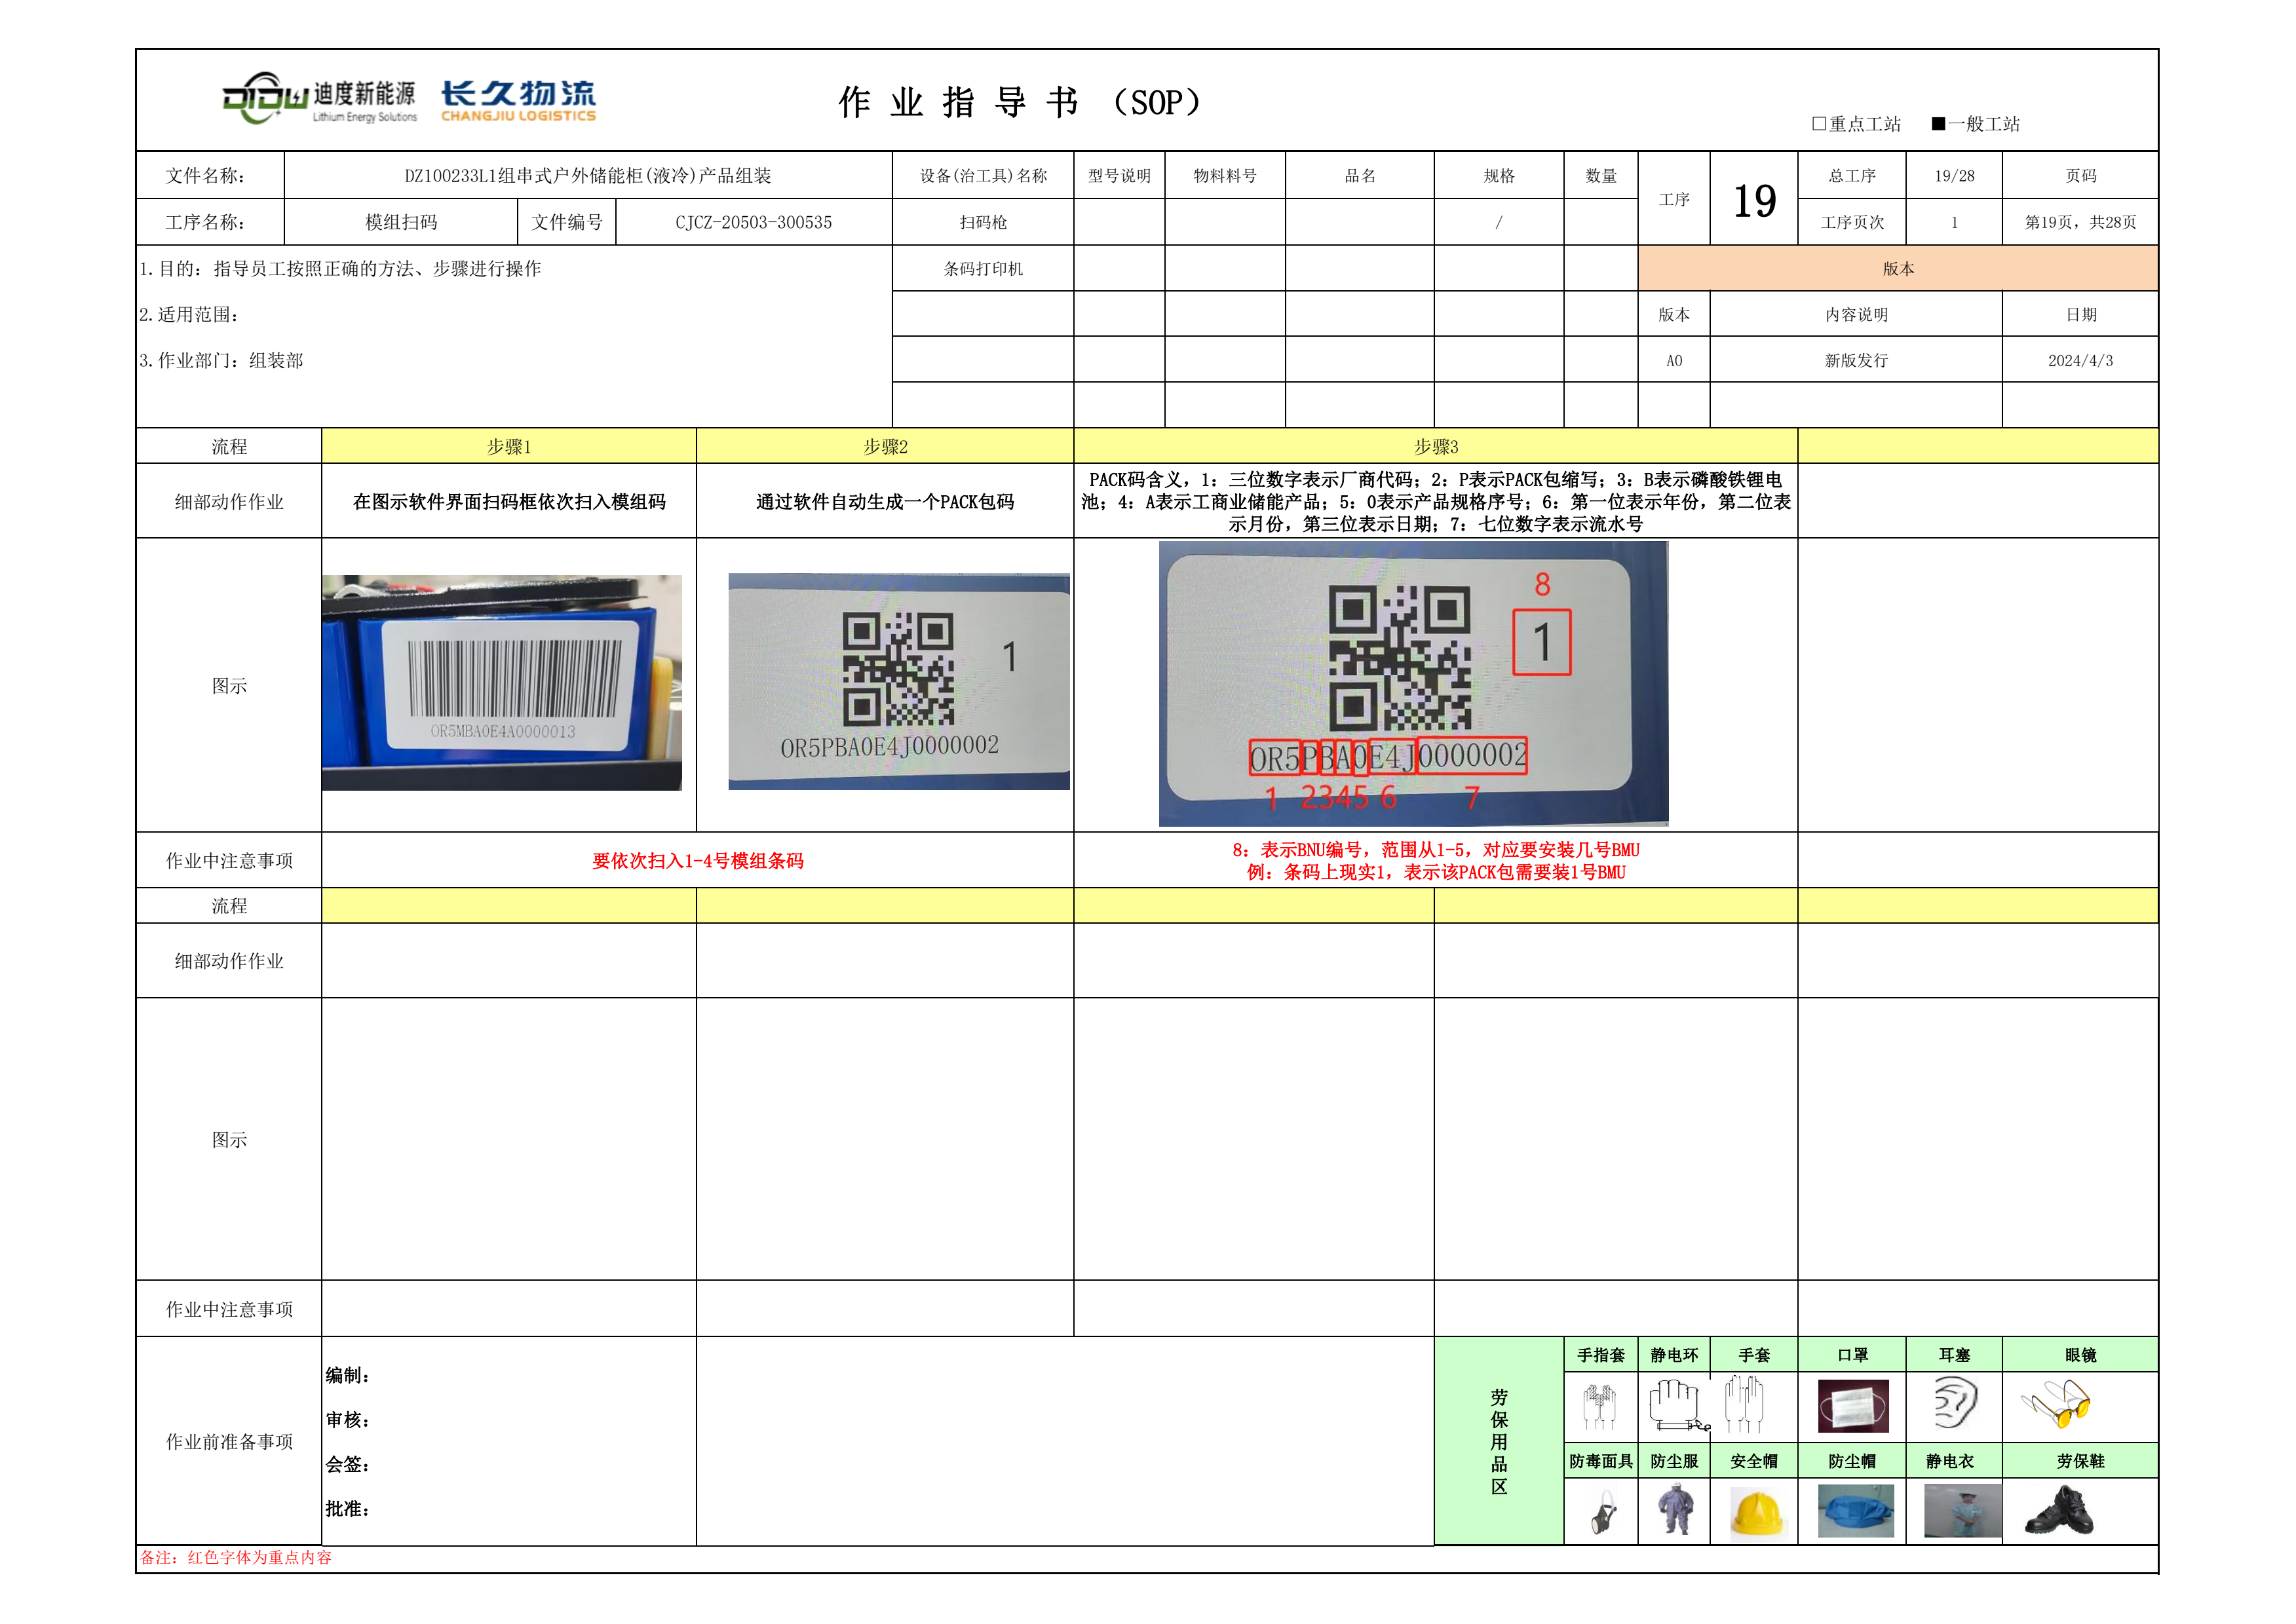Click the 步骤3 header cell
The width and height of the screenshot is (2296, 1624).
[1435, 447]
